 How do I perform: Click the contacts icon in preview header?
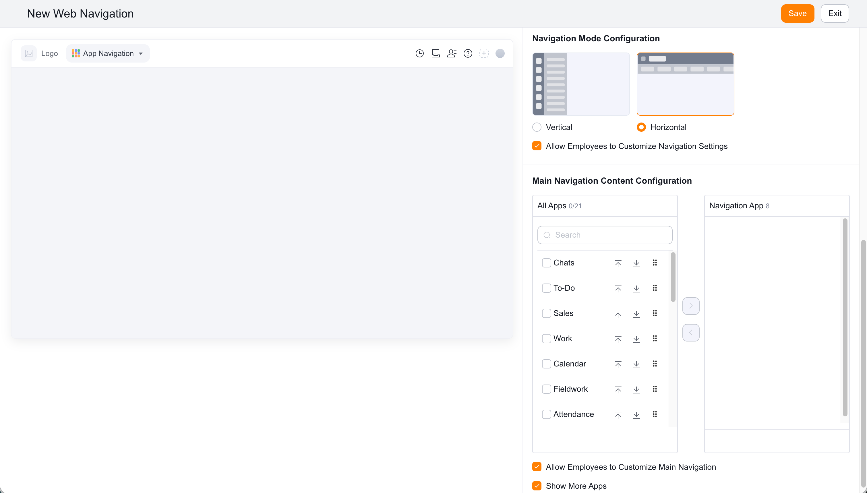[452, 53]
